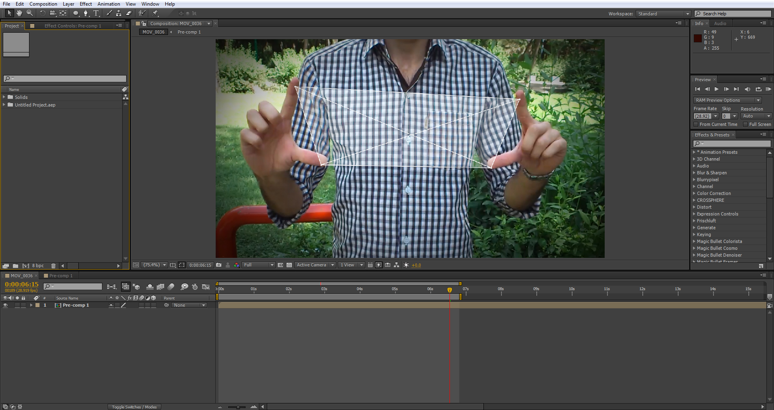This screenshot has height=410, width=774.
Task: Click the timeline current time indicator
Action: [449, 290]
